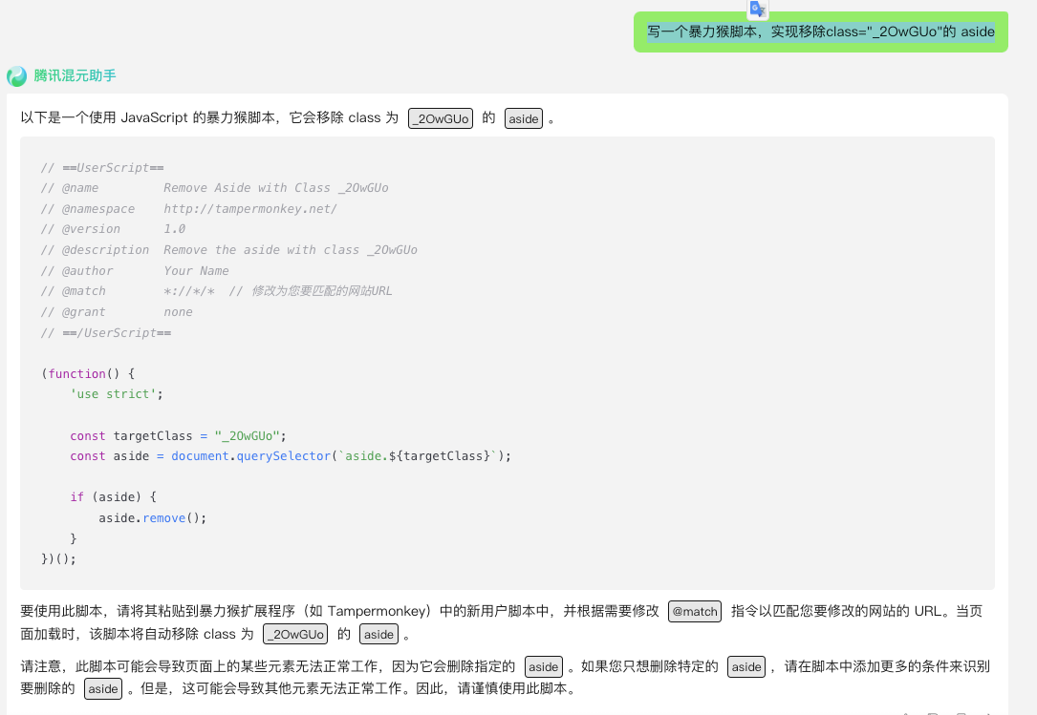Select the green user message bubble text
This screenshot has width=1037, height=715.
(x=821, y=32)
